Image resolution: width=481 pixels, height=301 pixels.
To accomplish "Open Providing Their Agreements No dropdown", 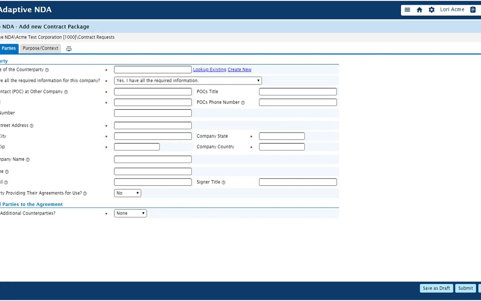I will pos(127,193).
